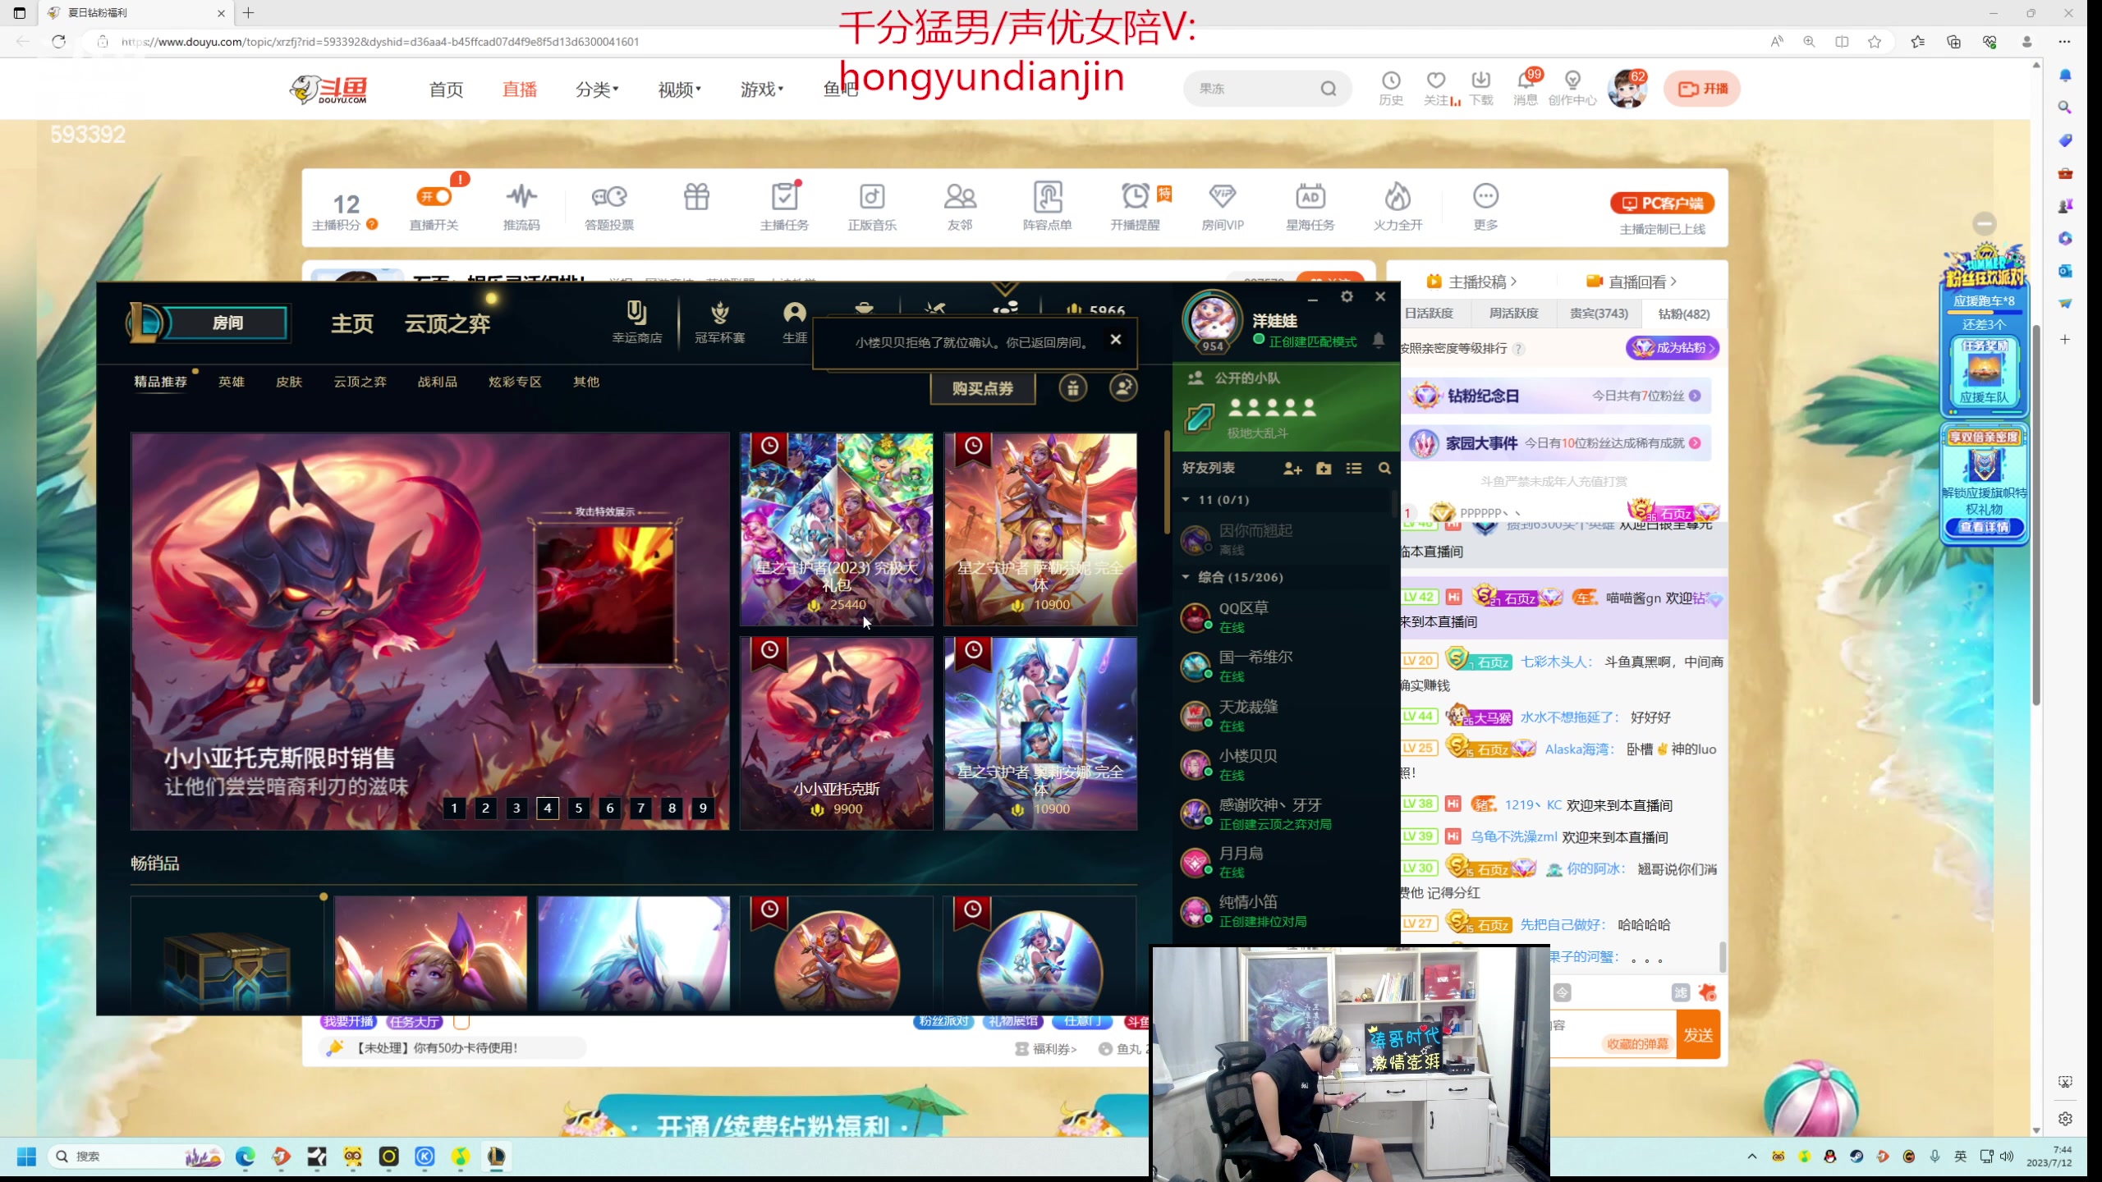This screenshot has height=1182, width=2102.
Task: Open the 视频 dropdown menu
Action: tap(679, 89)
